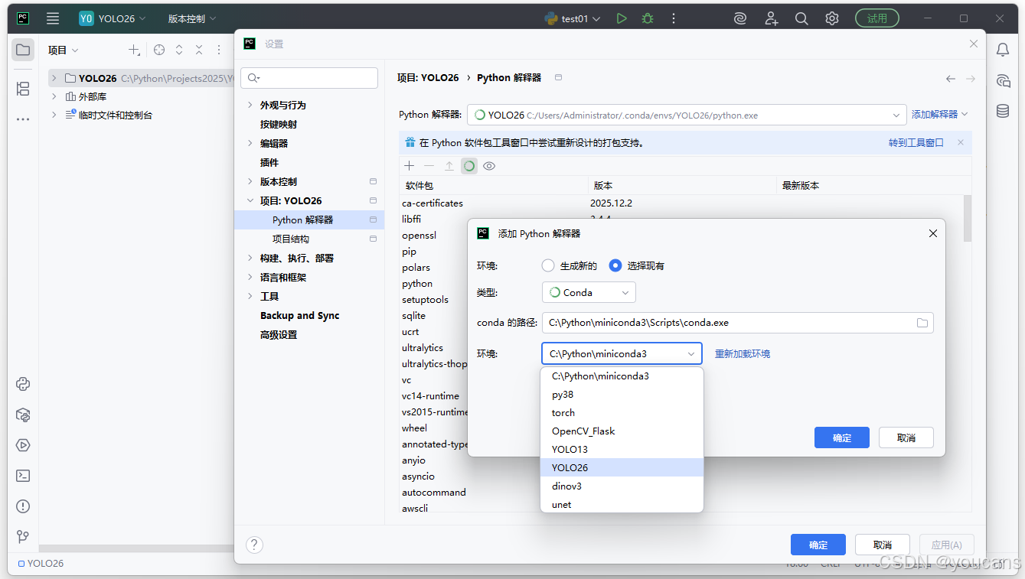
Task: Open the Python Console tool icon
Action: tap(23, 384)
